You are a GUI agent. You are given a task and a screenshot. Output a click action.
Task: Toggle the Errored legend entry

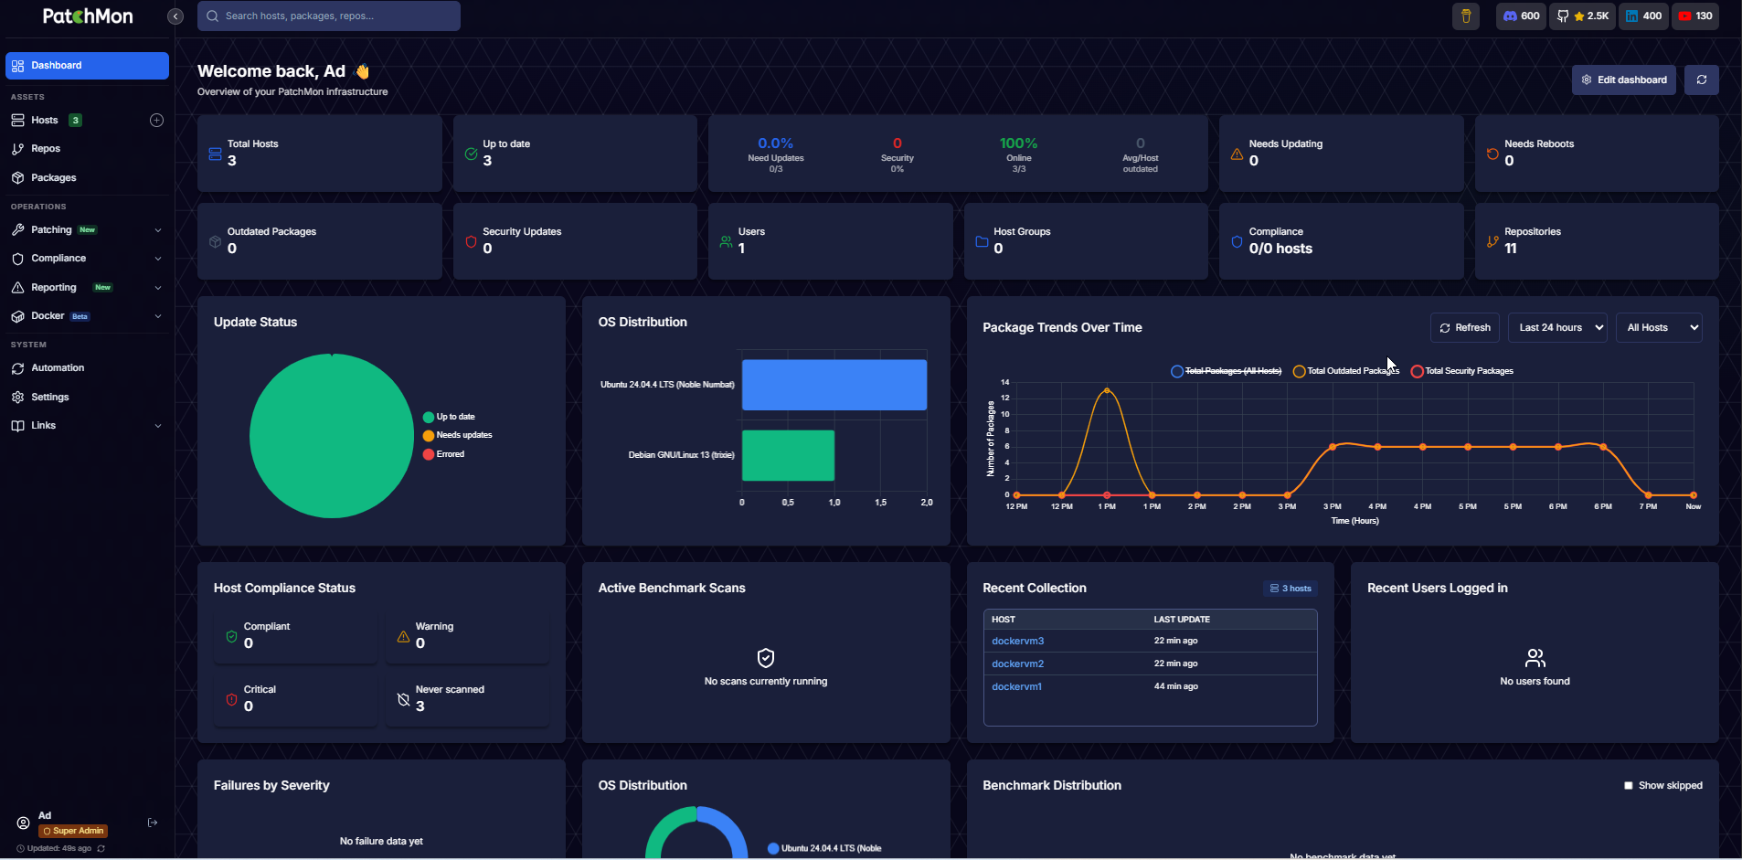[443, 454]
